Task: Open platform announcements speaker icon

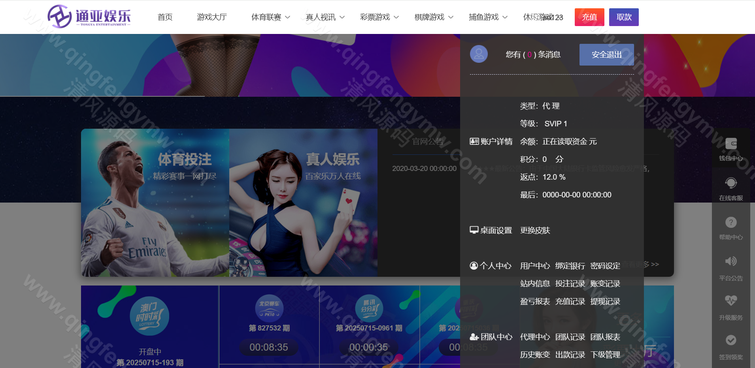Action: pos(730,261)
